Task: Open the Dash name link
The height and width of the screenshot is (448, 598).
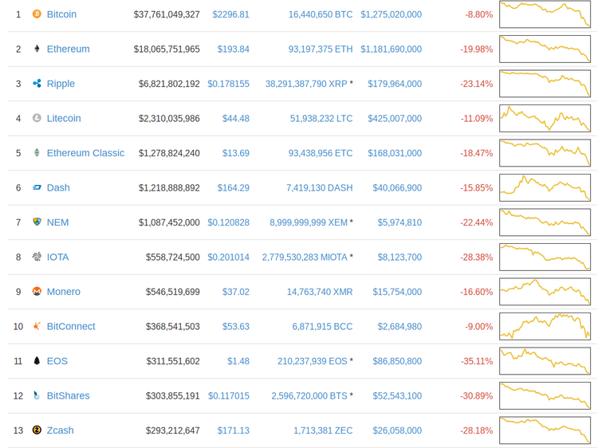Action: pos(58,188)
